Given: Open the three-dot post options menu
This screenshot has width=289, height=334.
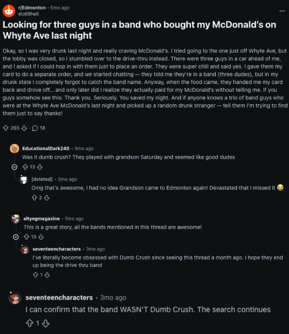Looking at the screenshot, I should [x=282, y=11].
